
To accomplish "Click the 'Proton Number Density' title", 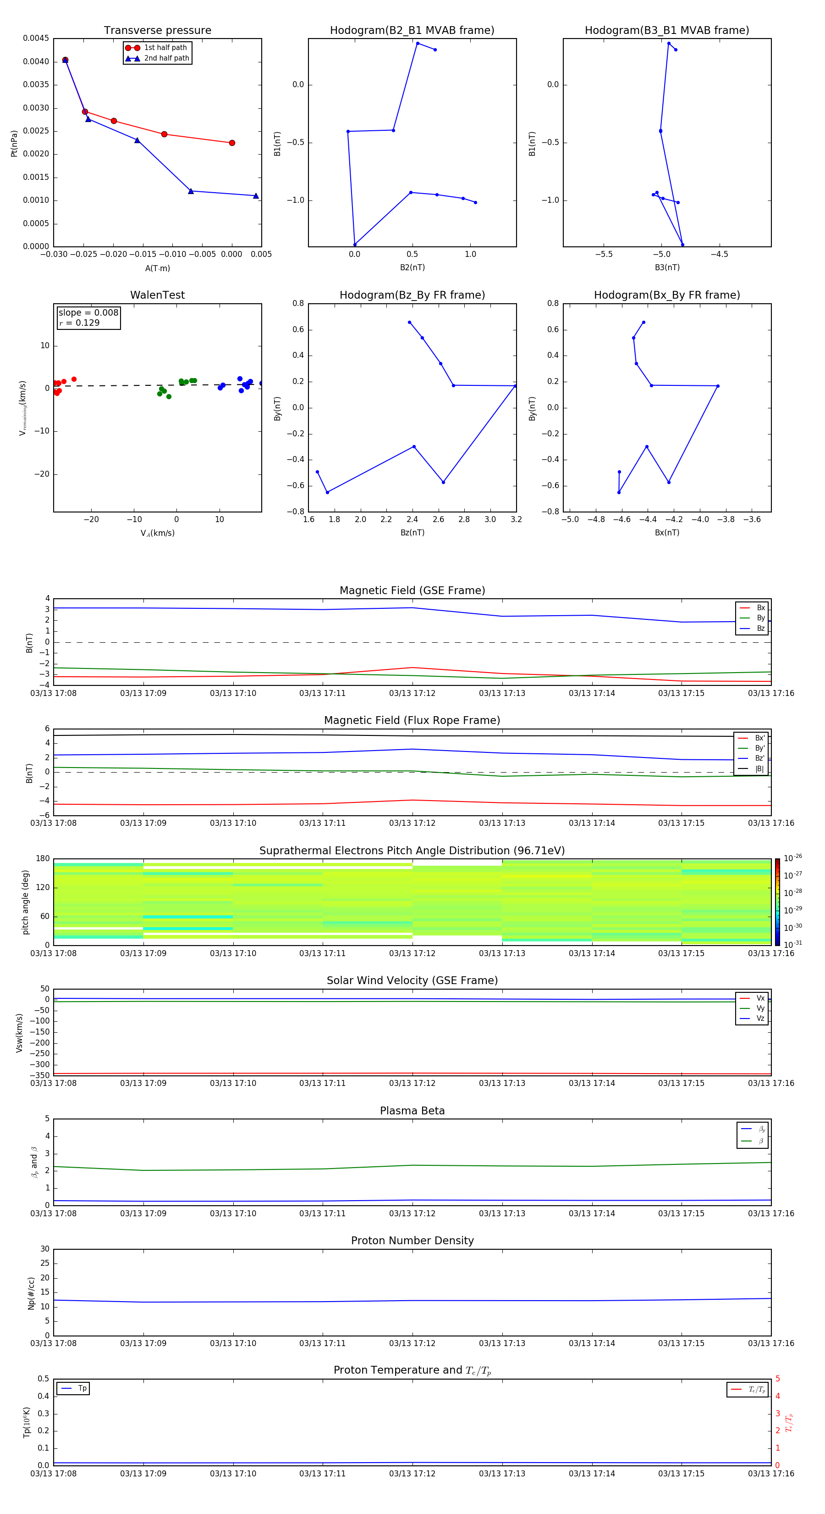I will [x=412, y=1241].
